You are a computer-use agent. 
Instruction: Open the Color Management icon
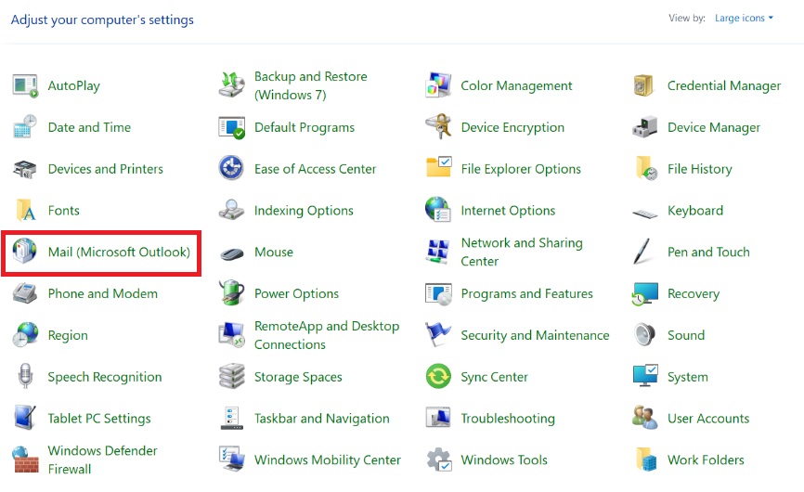point(438,86)
